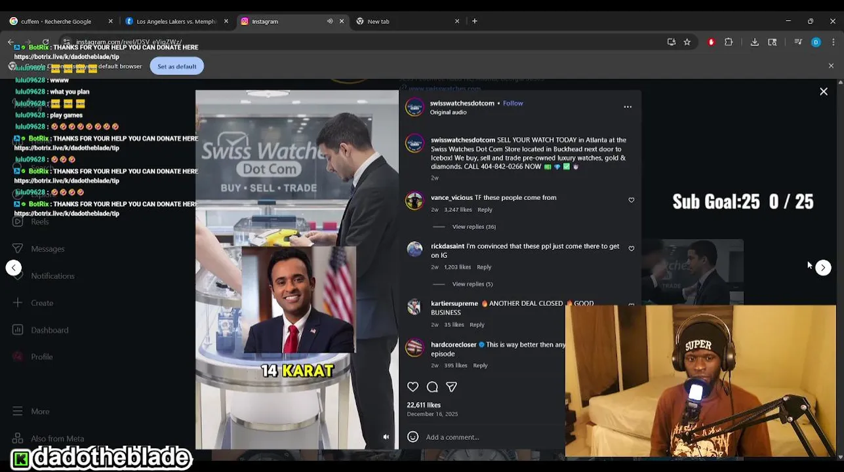Close the Lakers vs. Memphis tab

click(226, 21)
